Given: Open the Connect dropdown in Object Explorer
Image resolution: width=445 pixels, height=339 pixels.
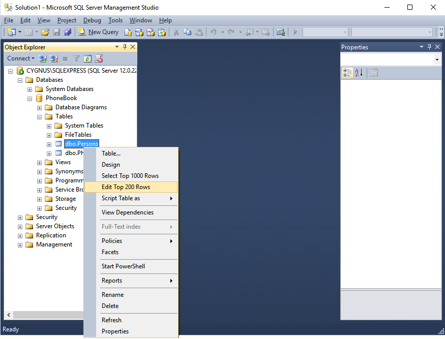Looking at the screenshot, I should [21, 58].
